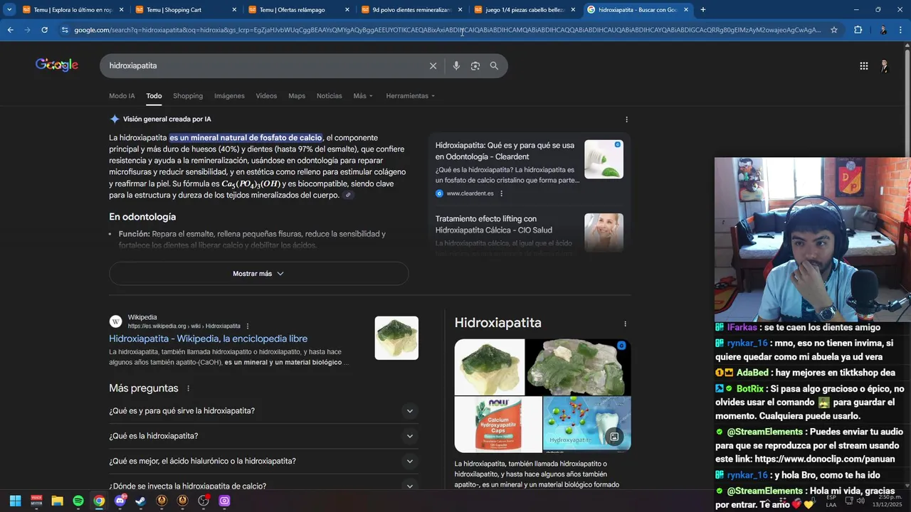Select the Imágenes search tab
Image resolution: width=911 pixels, height=512 pixels.
[x=229, y=96]
